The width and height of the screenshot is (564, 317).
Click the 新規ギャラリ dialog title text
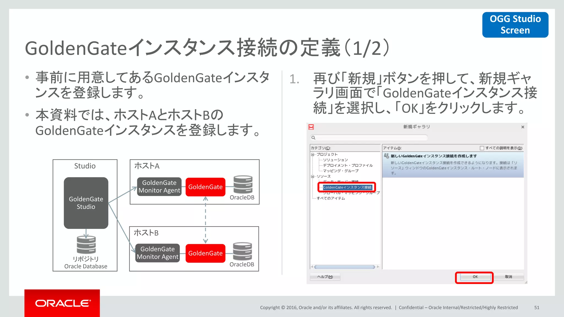click(x=417, y=127)
